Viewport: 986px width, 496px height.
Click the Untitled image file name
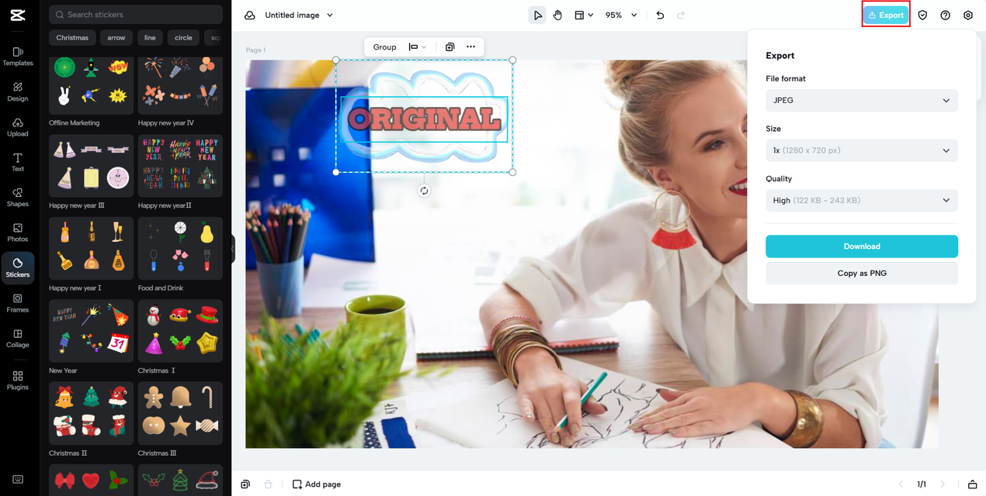point(292,15)
